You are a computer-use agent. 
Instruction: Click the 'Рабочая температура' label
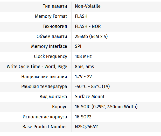[44, 87]
